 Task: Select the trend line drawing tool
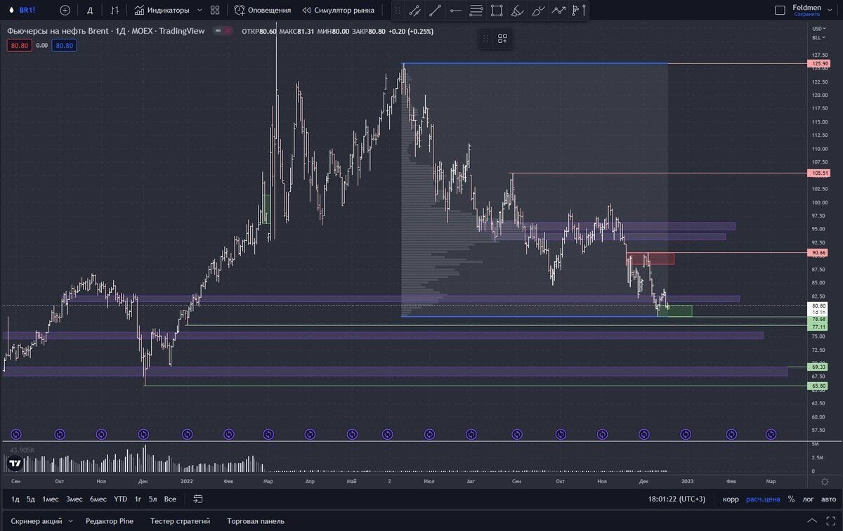tap(435, 11)
